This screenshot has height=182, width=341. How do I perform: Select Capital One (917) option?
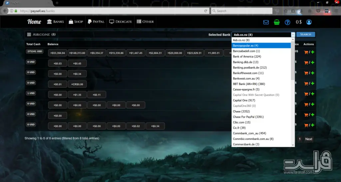261,100
